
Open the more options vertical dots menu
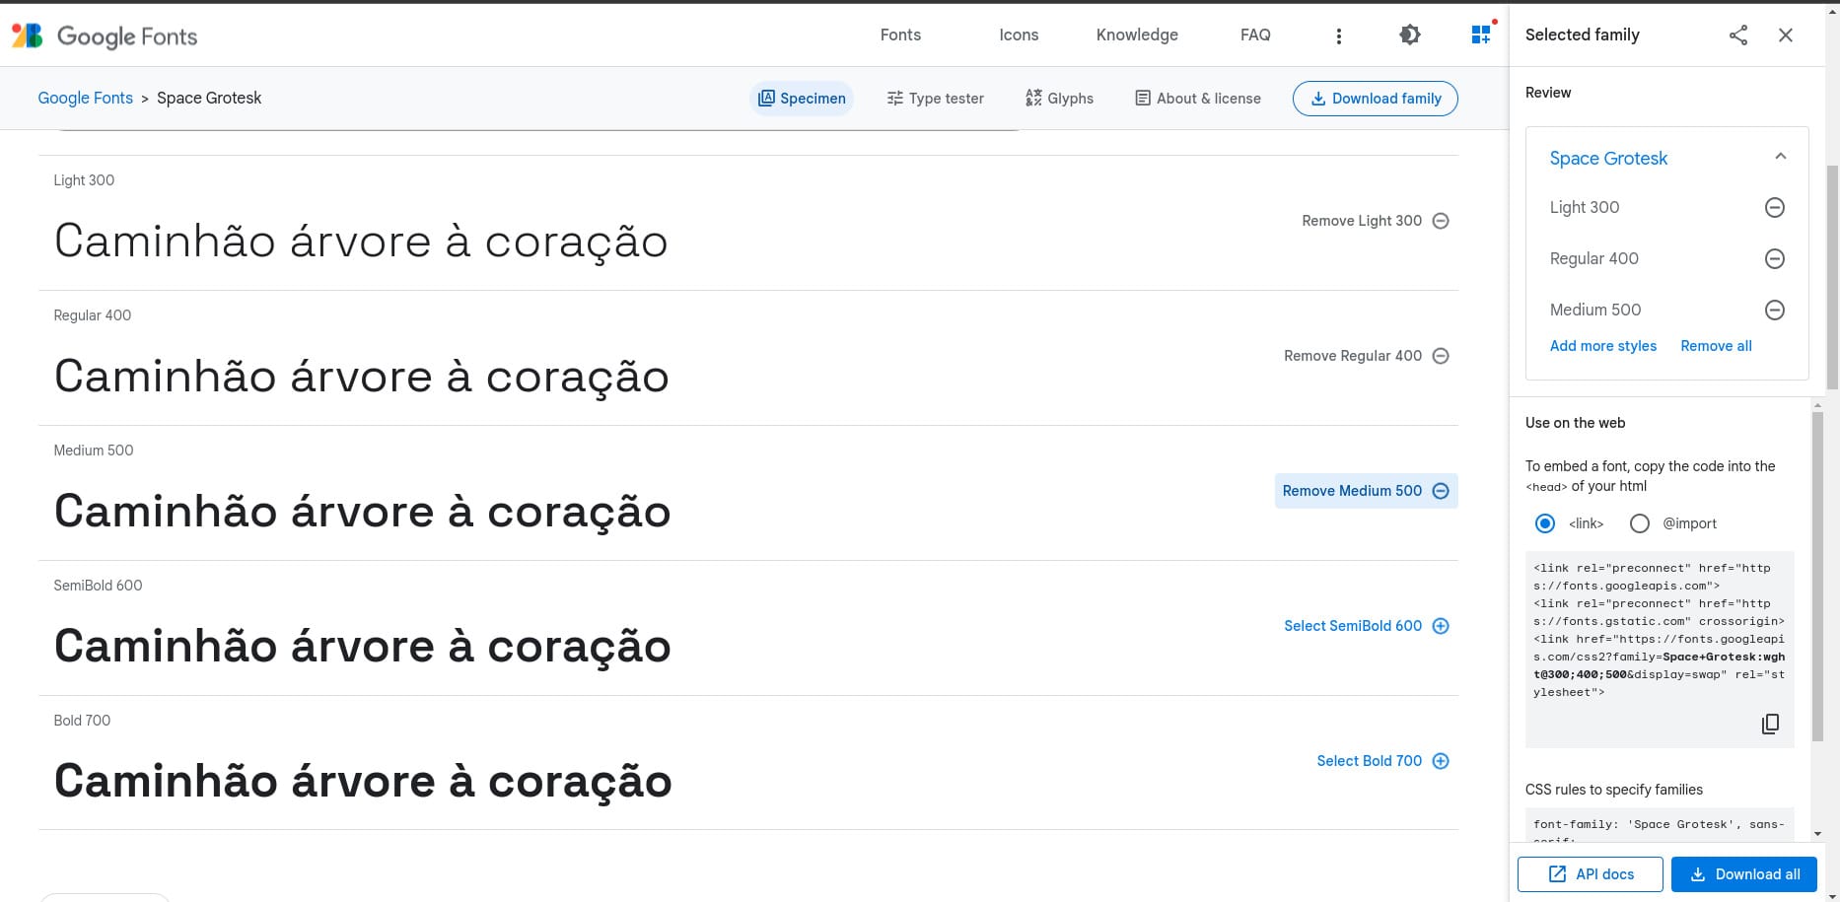pos(1338,35)
